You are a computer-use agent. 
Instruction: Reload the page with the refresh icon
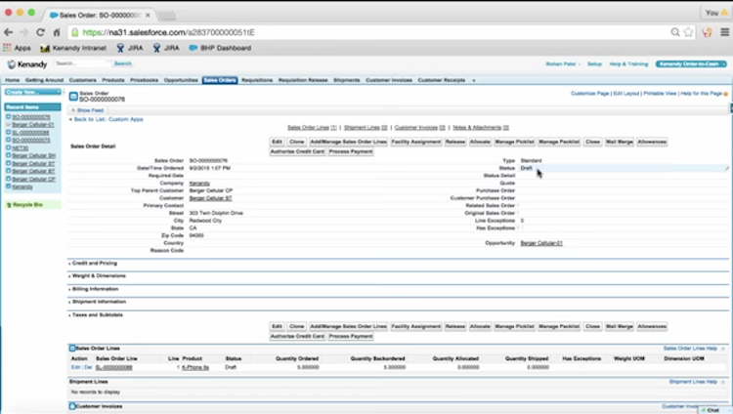(40, 32)
